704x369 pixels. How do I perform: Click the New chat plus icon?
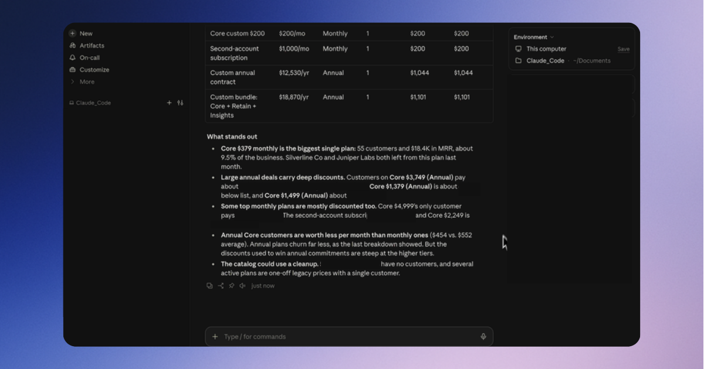pos(72,33)
